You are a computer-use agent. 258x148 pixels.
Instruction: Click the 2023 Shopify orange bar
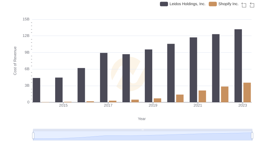coord(247,92)
